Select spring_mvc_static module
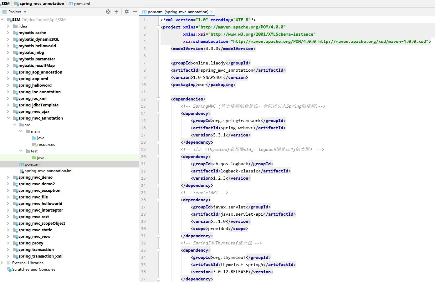The height and width of the screenshot is (282, 435). coord(35,230)
